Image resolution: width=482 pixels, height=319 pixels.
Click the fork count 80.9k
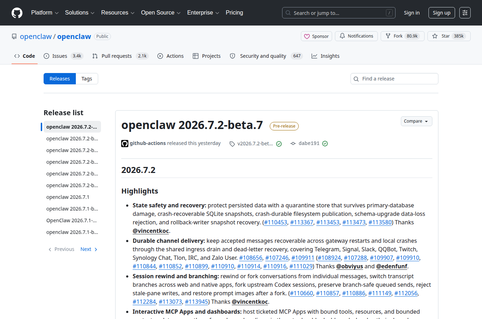click(412, 36)
